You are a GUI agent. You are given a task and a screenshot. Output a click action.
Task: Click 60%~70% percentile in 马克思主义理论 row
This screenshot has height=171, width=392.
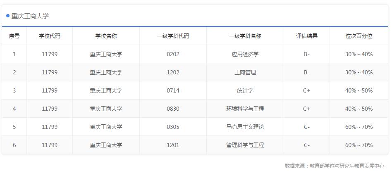pyautogui.click(x=359, y=127)
